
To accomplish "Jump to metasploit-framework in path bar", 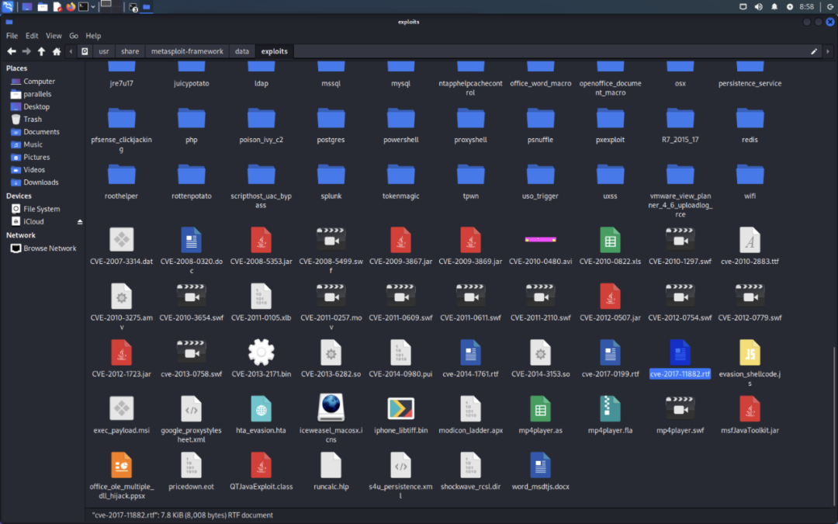I will [x=187, y=51].
